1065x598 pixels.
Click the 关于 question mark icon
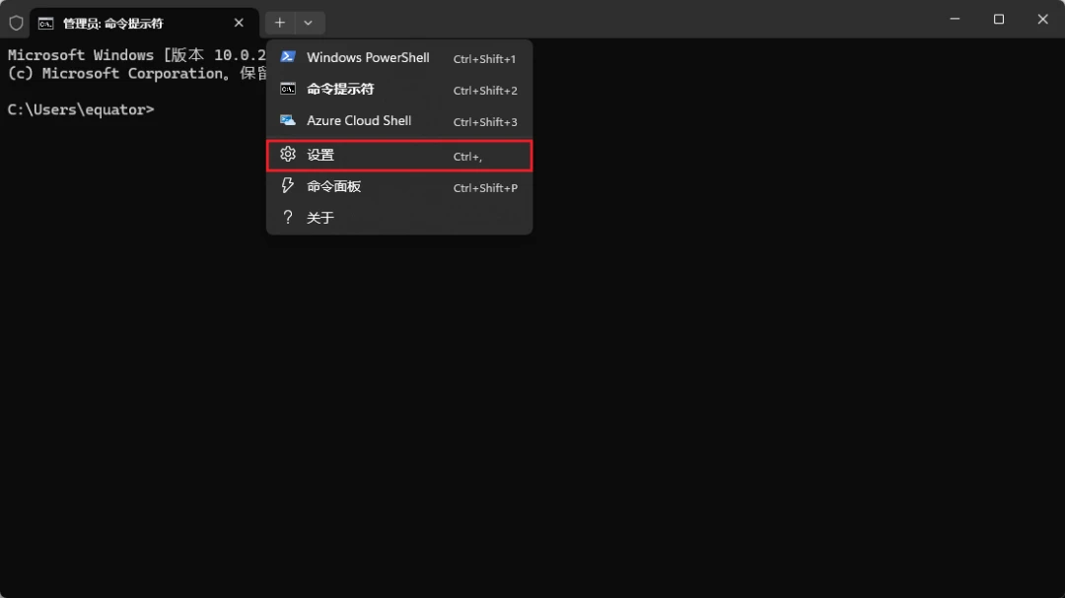click(288, 217)
